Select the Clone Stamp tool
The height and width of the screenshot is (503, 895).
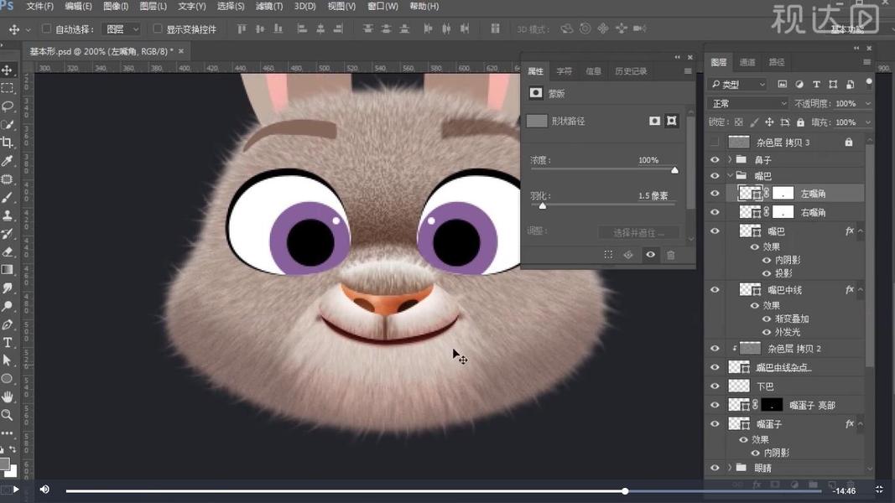(8, 215)
